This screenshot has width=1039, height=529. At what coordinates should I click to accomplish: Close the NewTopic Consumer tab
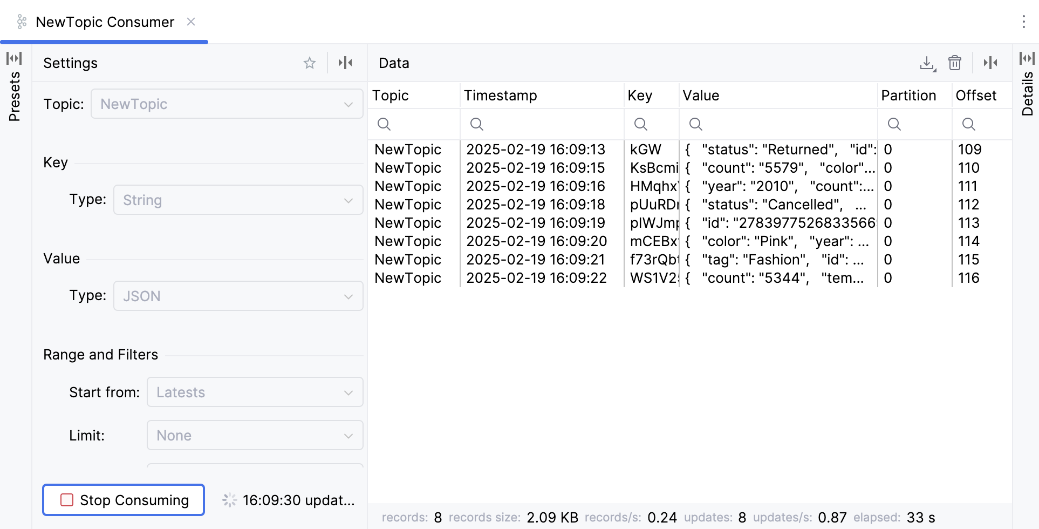coord(191,22)
